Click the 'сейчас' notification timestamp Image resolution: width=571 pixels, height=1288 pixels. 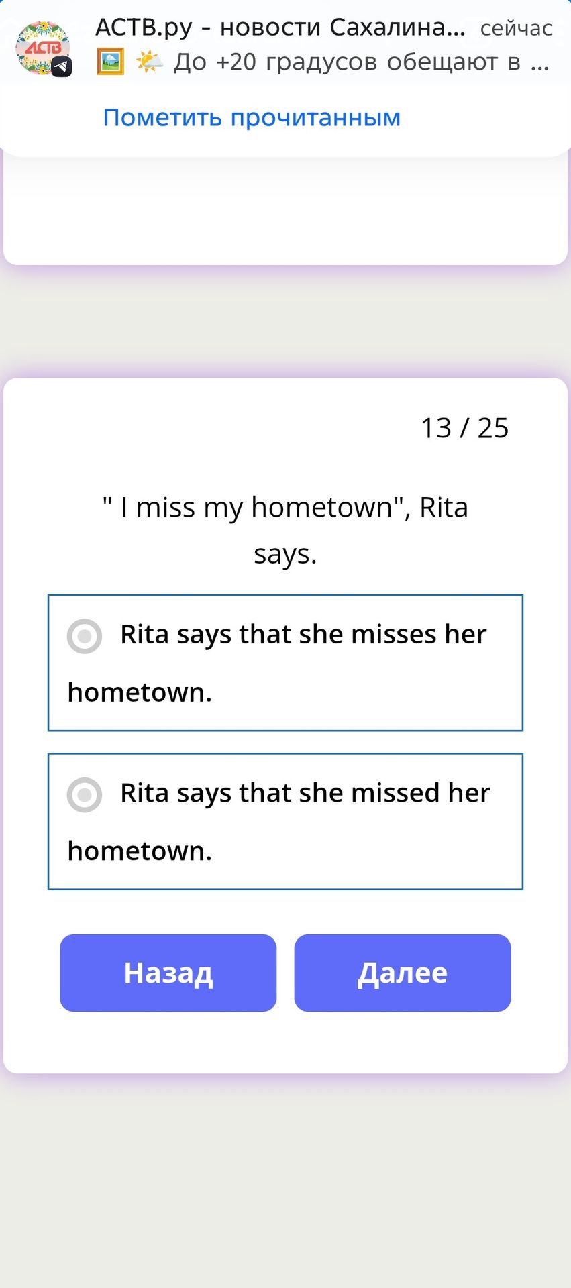tap(516, 28)
